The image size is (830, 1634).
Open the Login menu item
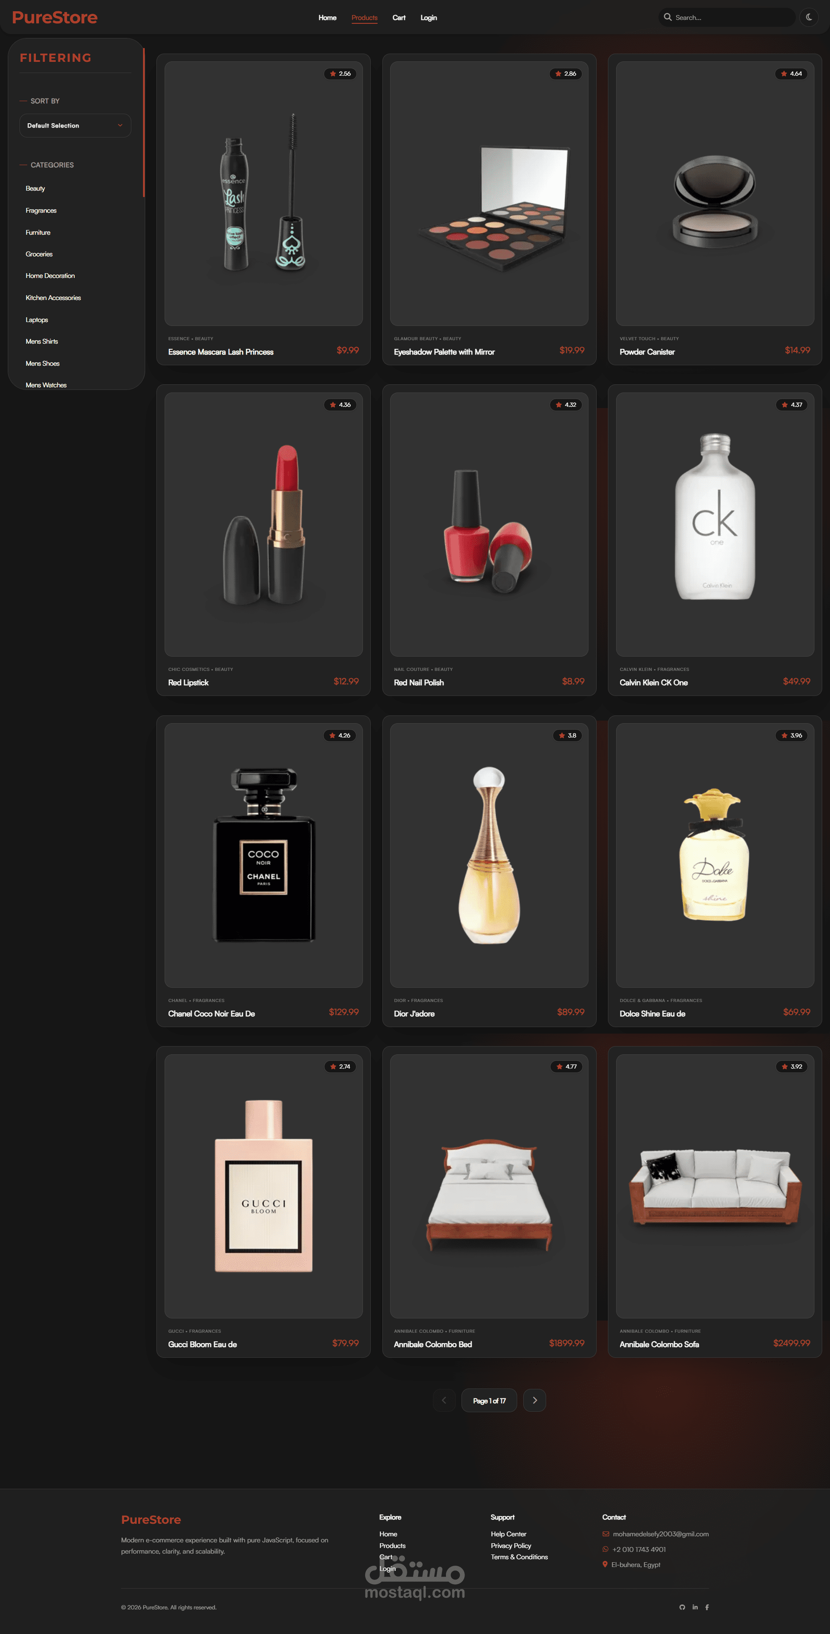point(429,18)
